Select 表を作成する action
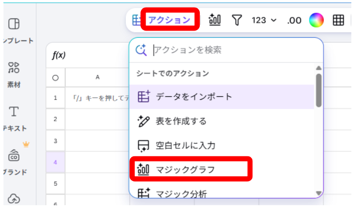354x221 pixels. (222, 121)
